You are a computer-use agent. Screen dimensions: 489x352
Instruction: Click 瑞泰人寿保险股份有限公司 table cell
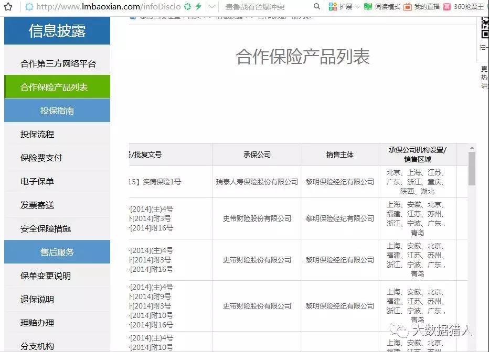coord(257,182)
